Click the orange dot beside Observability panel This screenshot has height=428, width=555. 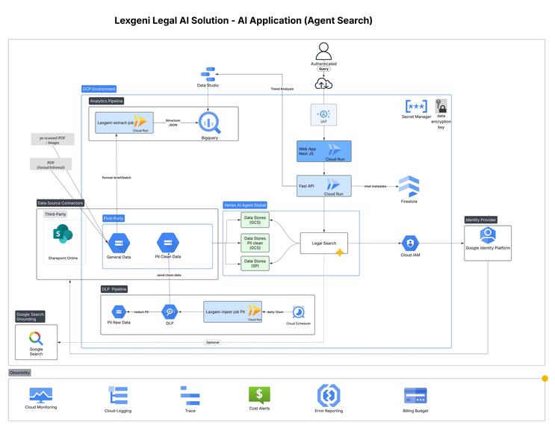545,378
